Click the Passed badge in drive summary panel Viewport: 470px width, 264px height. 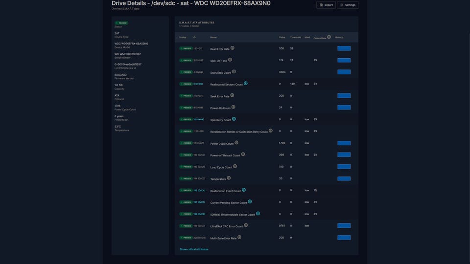tap(121, 23)
